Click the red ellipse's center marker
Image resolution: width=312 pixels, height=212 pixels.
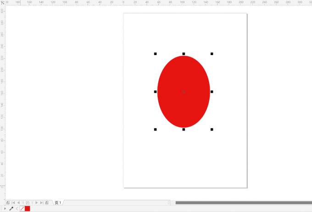(184, 92)
